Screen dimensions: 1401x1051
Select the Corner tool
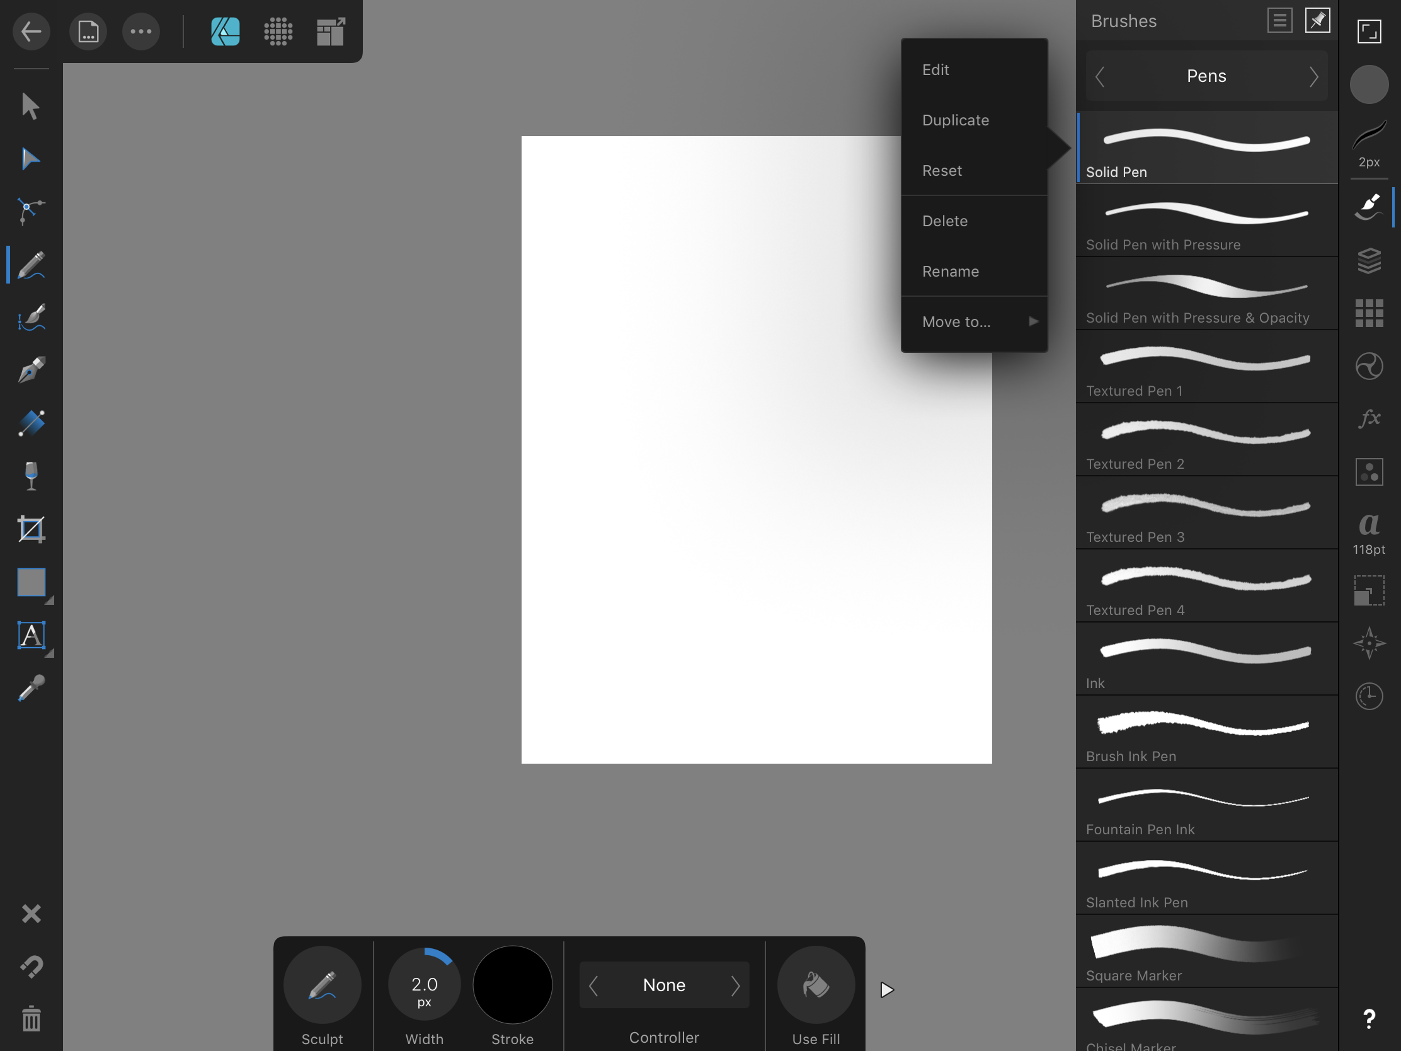pos(30,212)
